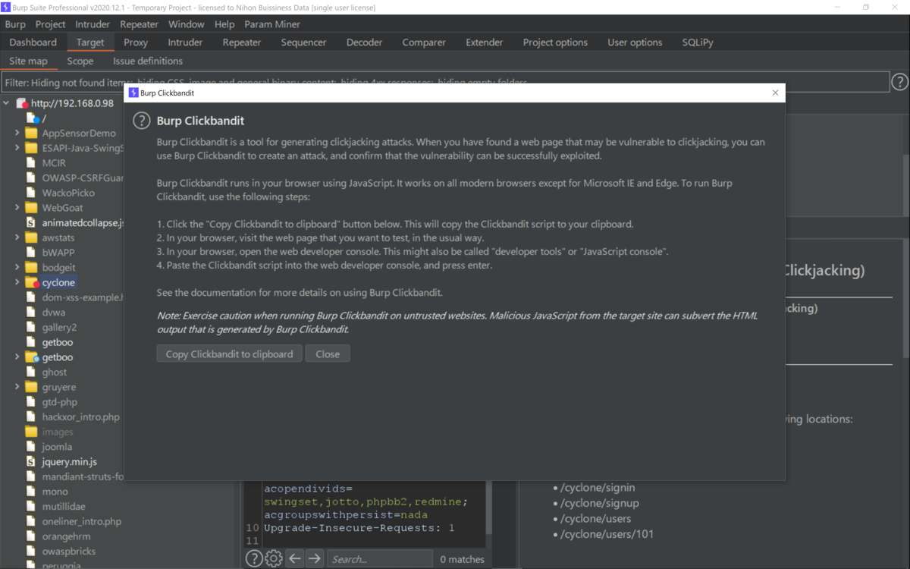Expand the bodgeit folder

click(x=17, y=267)
